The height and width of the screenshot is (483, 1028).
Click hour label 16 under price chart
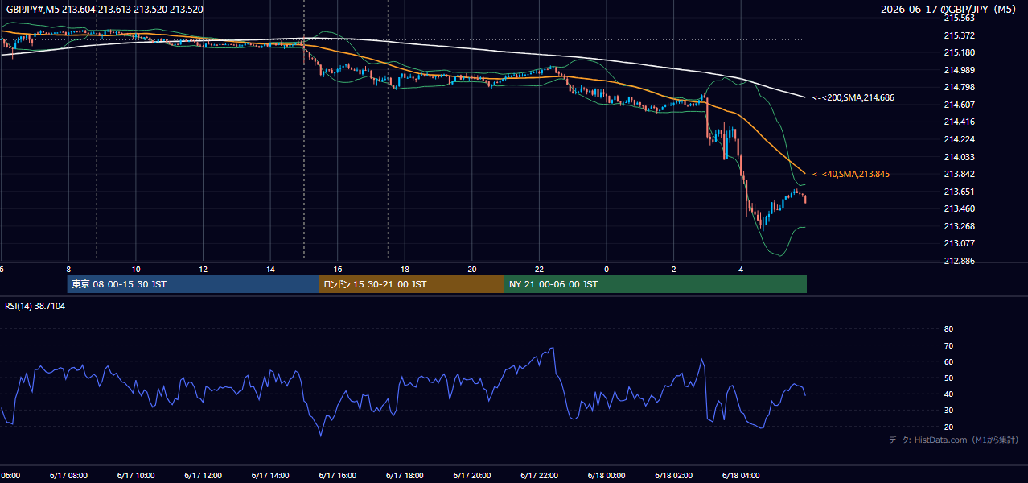(338, 270)
